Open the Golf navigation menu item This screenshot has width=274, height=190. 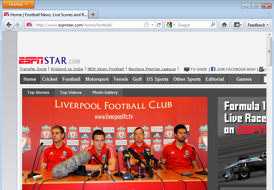[x=137, y=79]
